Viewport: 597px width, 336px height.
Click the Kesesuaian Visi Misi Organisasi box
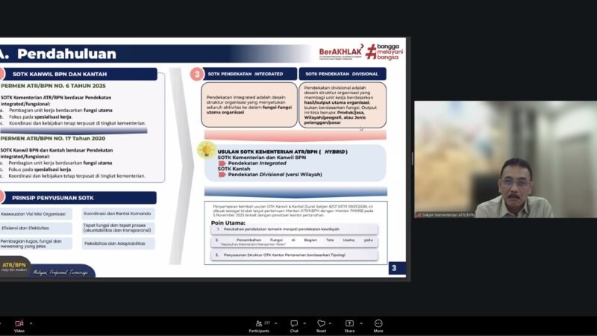point(36,214)
